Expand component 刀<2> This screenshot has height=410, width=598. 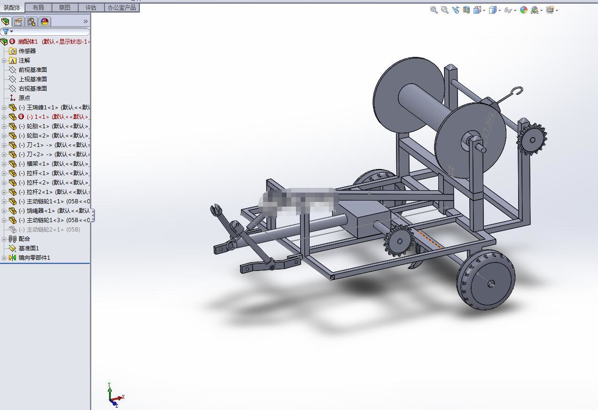pyautogui.click(x=4, y=154)
